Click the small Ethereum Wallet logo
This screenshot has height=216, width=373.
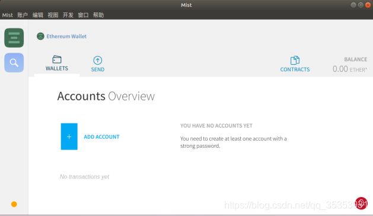[x=40, y=36]
